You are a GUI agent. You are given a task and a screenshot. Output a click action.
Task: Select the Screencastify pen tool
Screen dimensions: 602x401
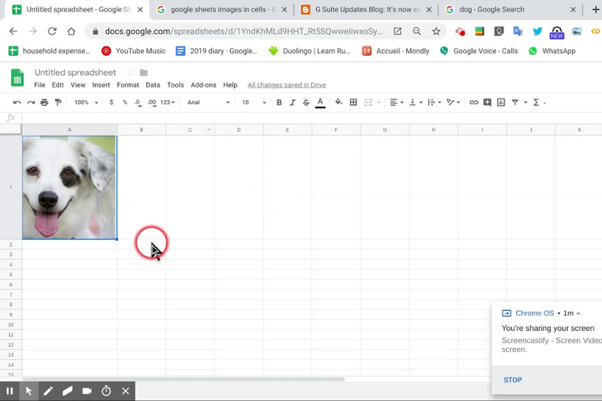coord(48,390)
